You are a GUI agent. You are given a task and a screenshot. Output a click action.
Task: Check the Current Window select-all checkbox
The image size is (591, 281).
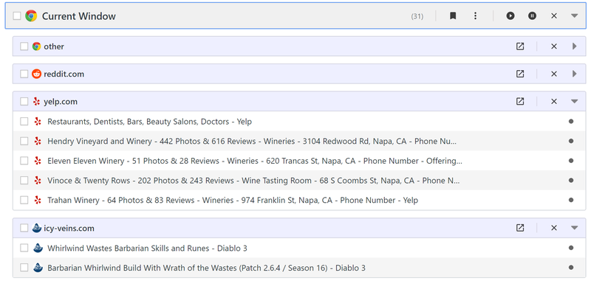click(x=16, y=15)
